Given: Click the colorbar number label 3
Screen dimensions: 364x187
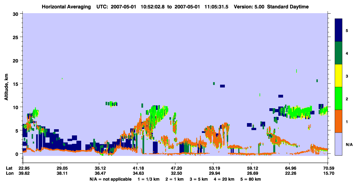Looking at the screenshot, I should click(347, 76).
